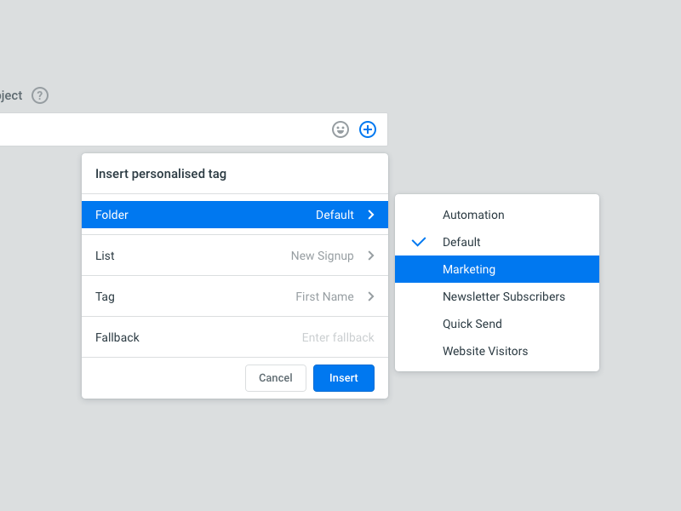Click the Insert personalised tag header
The width and height of the screenshot is (681, 511).
pyautogui.click(x=160, y=173)
